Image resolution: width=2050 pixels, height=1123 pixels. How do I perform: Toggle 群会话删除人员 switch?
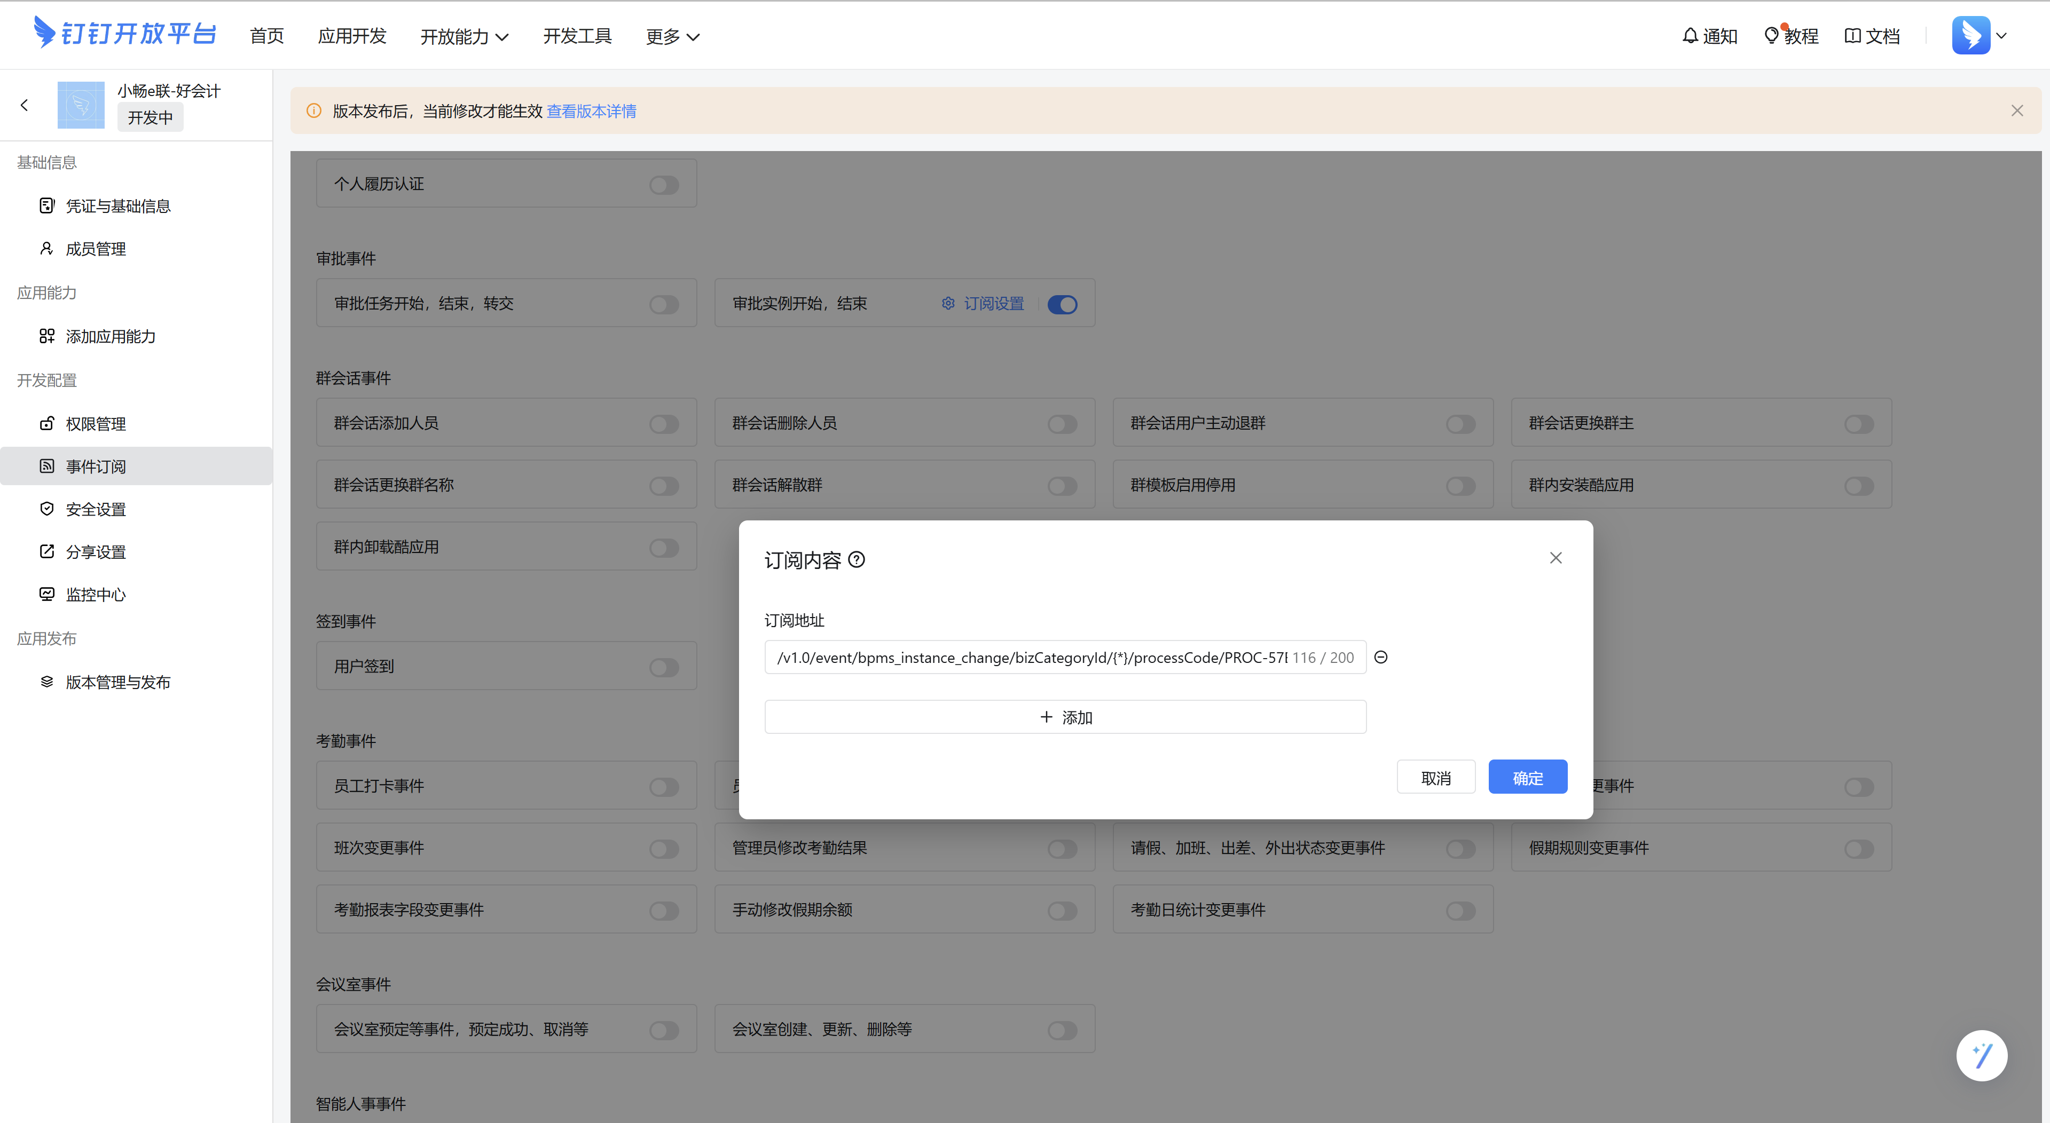(1062, 424)
